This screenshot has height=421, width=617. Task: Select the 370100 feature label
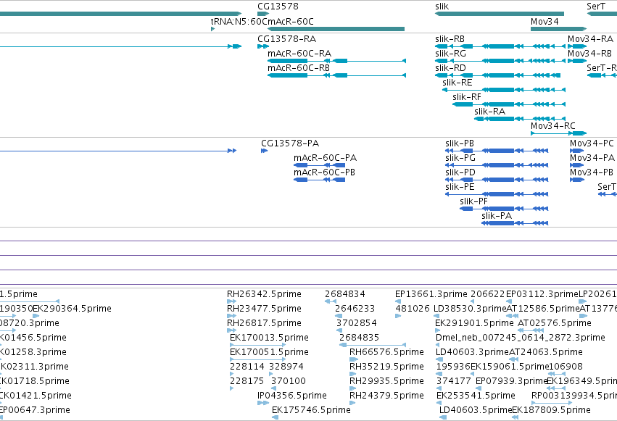(288, 381)
